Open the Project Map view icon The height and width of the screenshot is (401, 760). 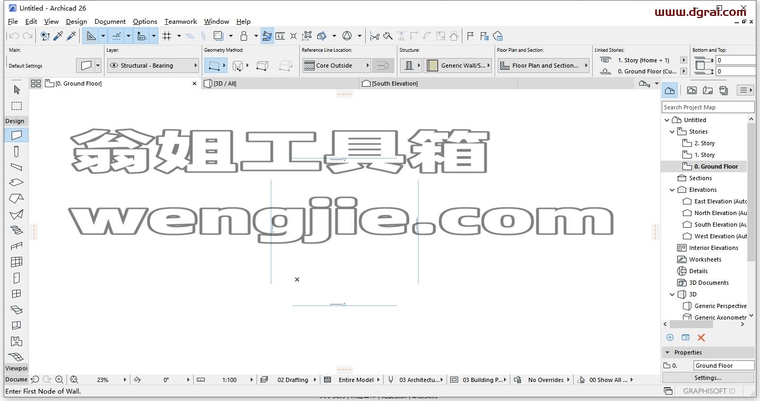[670, 90]
